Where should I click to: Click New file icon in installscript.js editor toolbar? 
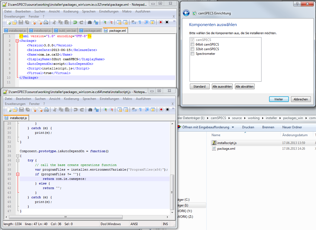pos(9,110)
